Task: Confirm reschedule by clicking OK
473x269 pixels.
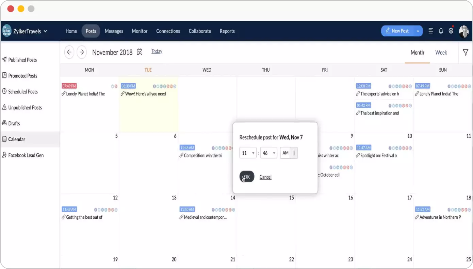Action: 246,177
